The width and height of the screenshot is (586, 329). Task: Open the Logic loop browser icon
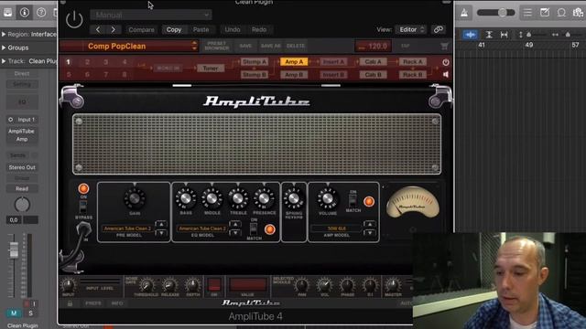click(561, 13)
